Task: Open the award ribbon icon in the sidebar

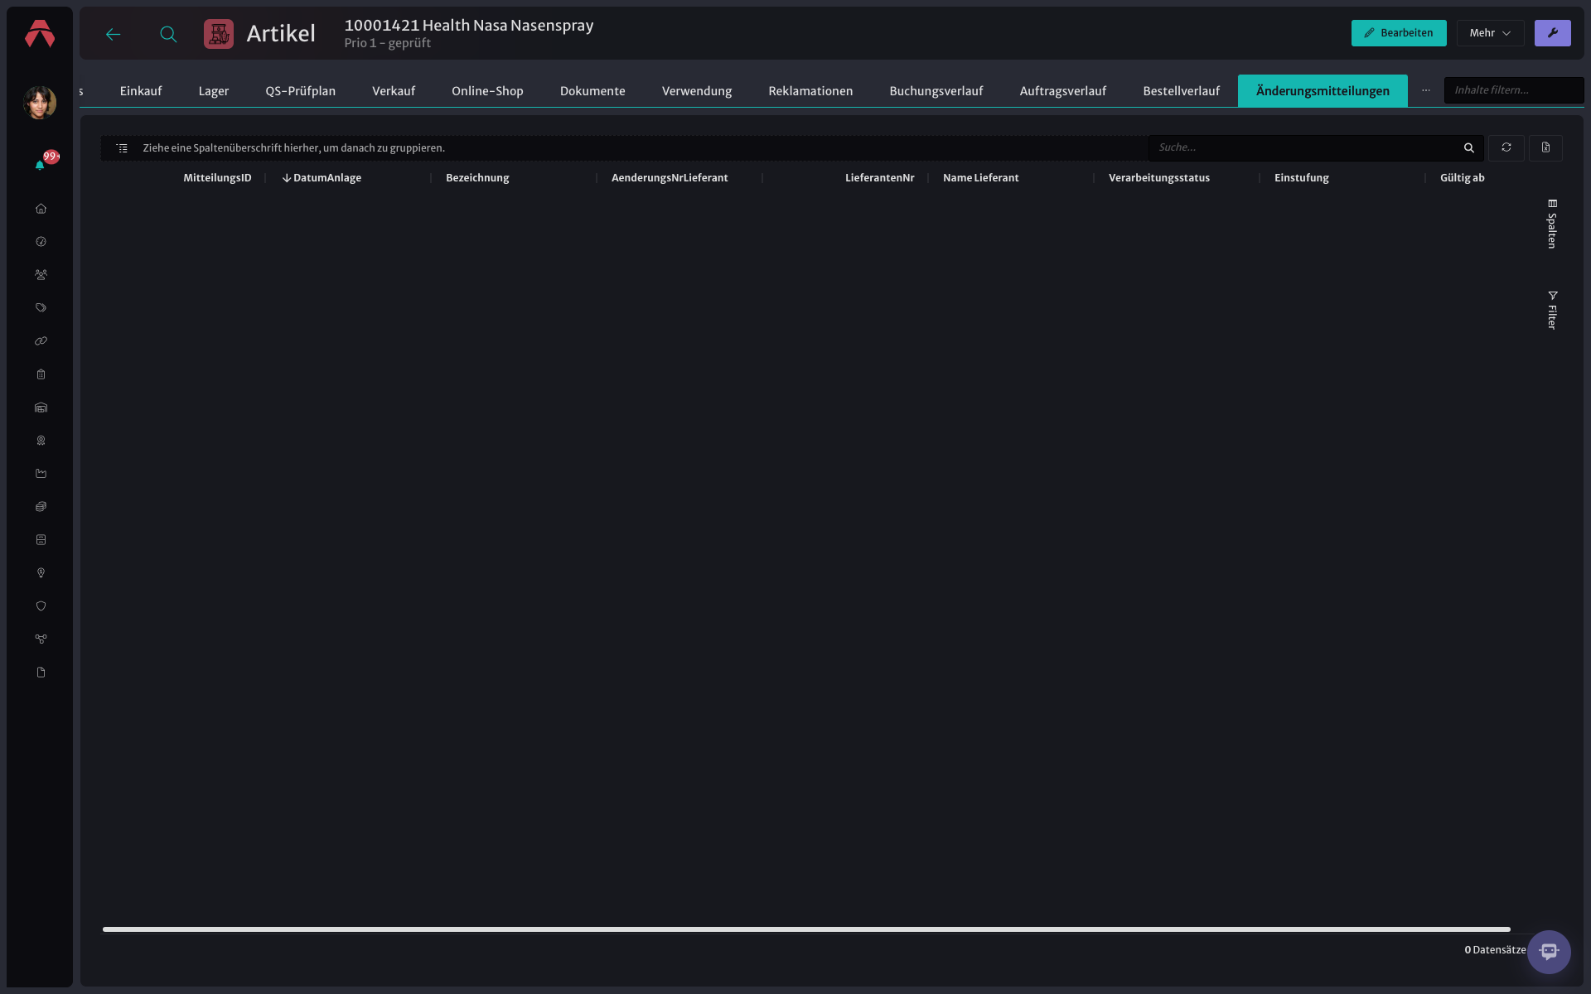Action: pos(41,441)
